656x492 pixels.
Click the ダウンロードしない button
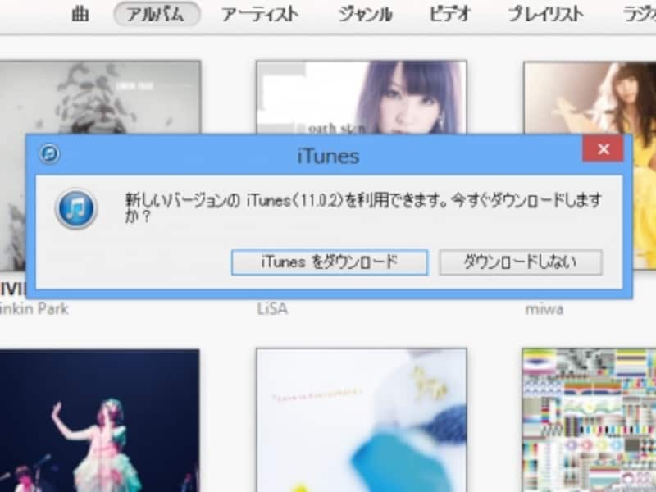point(521,262)
